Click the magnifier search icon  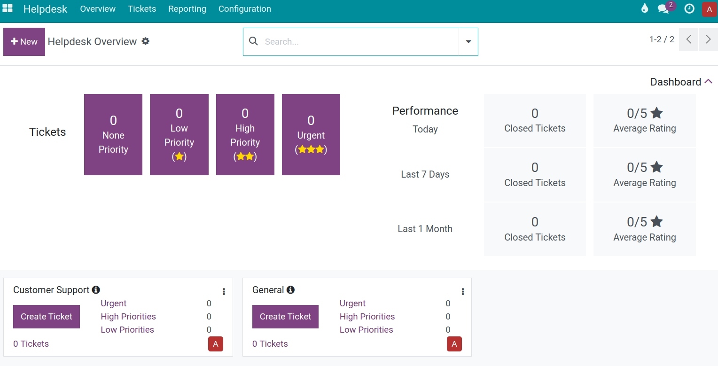coord(253,41)
